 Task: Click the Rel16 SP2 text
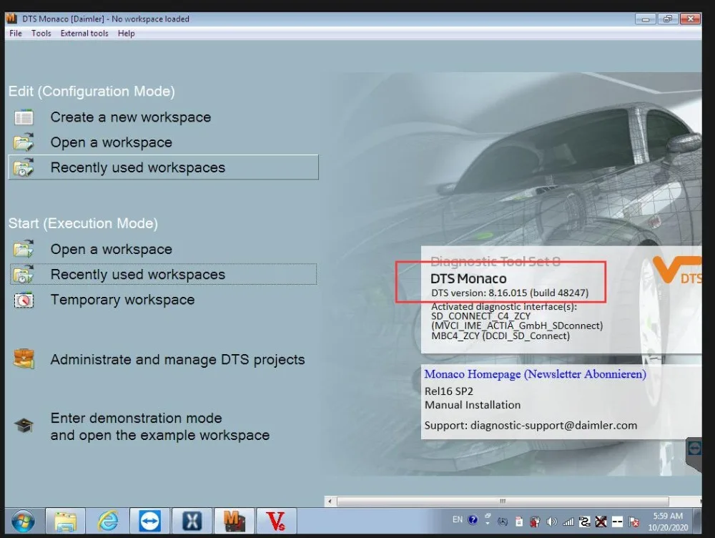coord(449,391)
